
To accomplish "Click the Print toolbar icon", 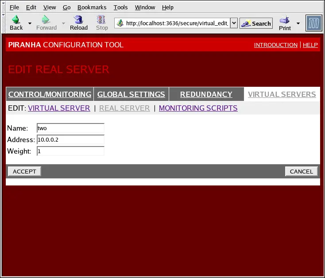I will pos(285,20).
